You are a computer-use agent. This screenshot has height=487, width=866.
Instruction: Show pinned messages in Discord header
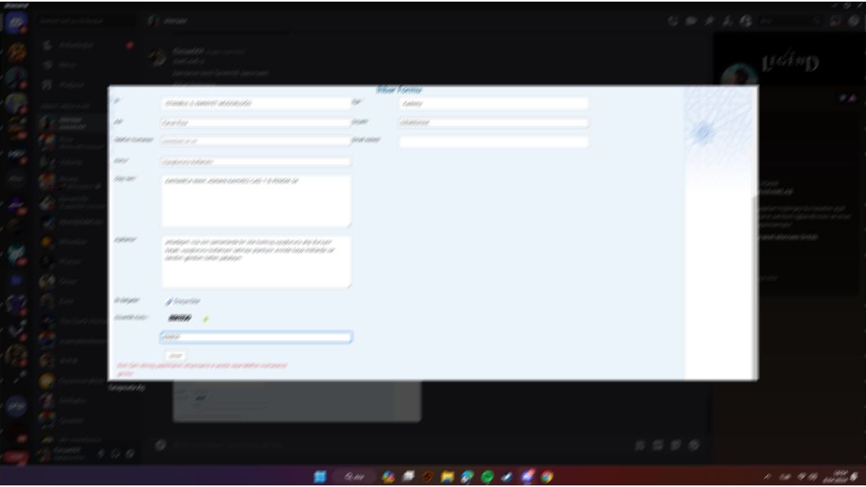pos(709,21)
